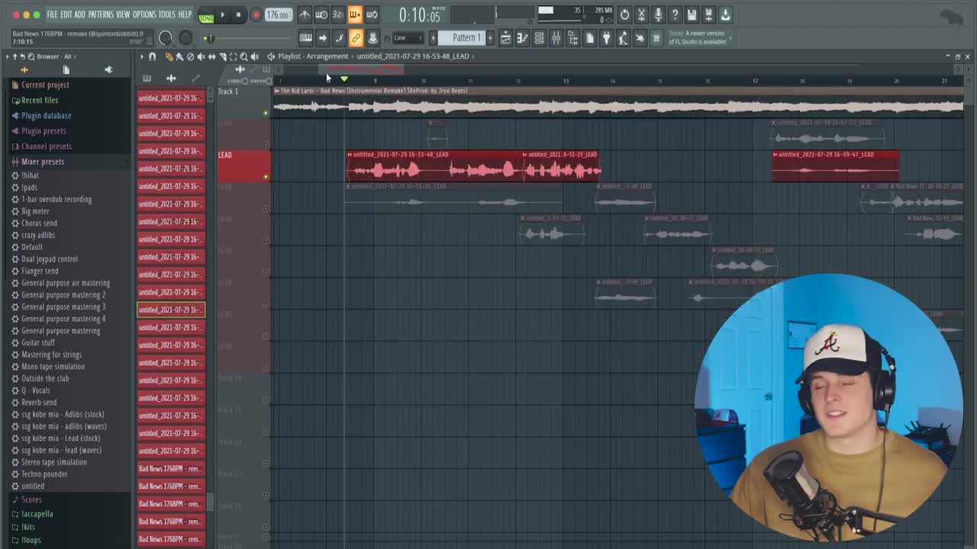
Task: Open the playlist options menu arrow
Action: pos(141,56)
